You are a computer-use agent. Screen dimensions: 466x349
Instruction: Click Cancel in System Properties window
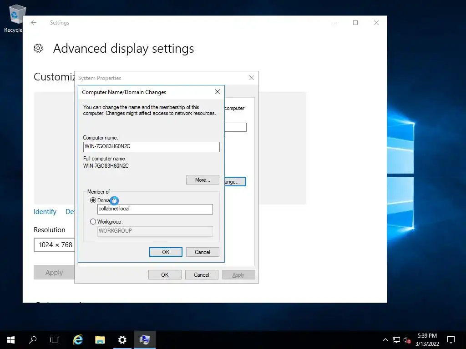202,275
